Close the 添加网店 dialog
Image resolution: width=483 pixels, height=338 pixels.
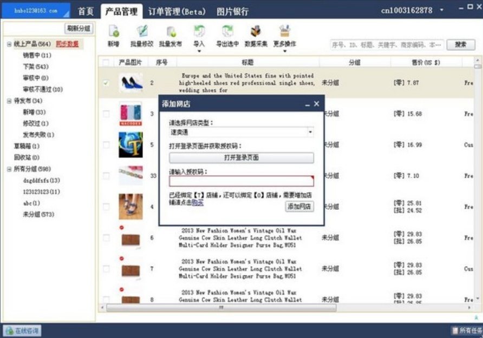click(x=316, y=104)
